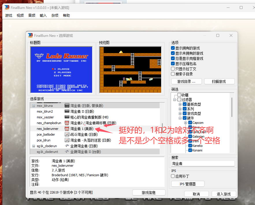This screenshot has width=255, height=205.
Task: Open the 视频 menu
Action: (20, 16)
